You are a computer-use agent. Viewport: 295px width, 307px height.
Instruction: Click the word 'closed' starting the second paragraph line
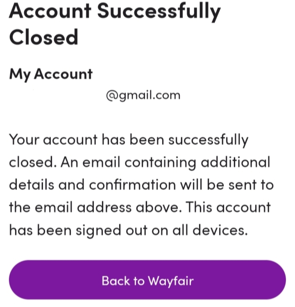(x=31, y=162)
